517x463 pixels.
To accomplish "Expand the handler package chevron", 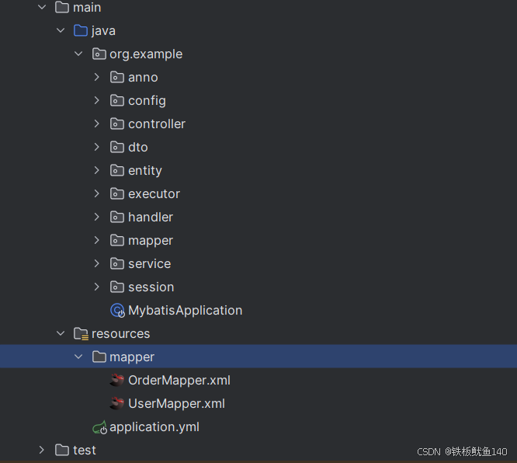I will (x=96, y=218).
